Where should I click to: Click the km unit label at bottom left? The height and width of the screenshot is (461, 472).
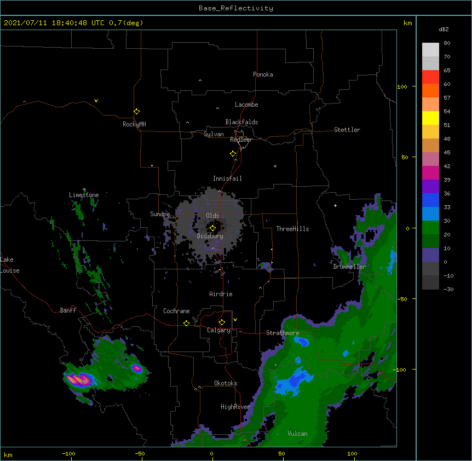8,454
